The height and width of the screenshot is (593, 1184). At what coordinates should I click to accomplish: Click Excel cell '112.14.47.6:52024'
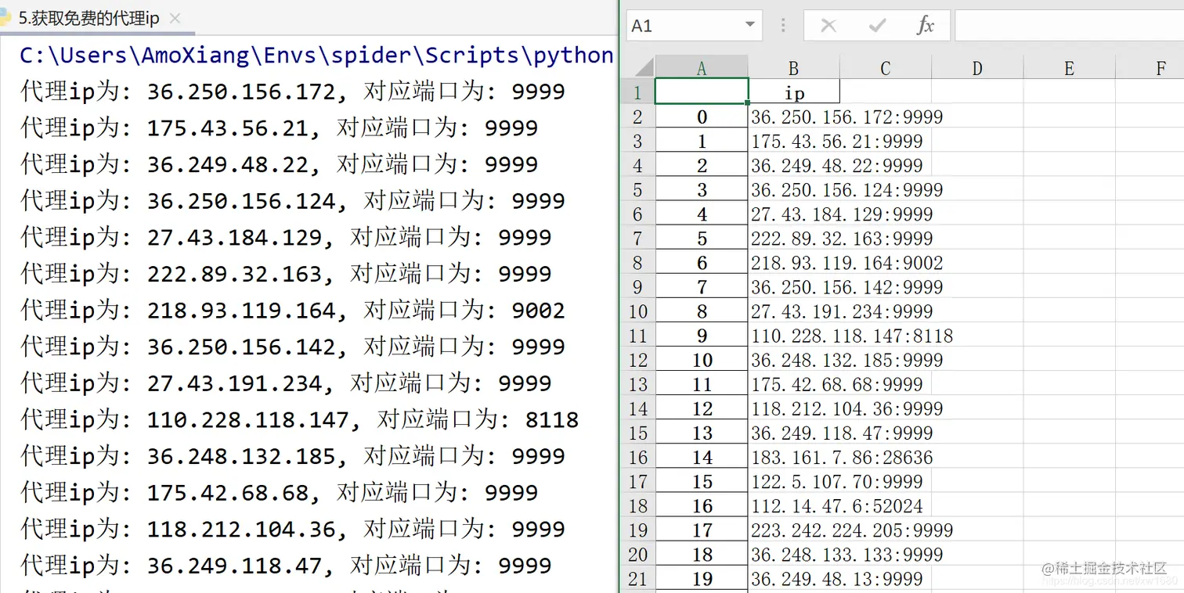click(x=837, y=506)
